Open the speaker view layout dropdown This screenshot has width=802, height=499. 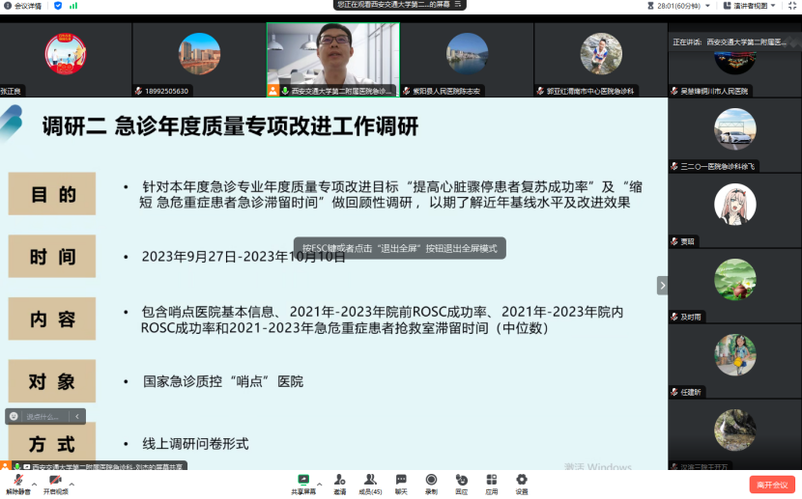pyautogui.click(x=750, y=6)
